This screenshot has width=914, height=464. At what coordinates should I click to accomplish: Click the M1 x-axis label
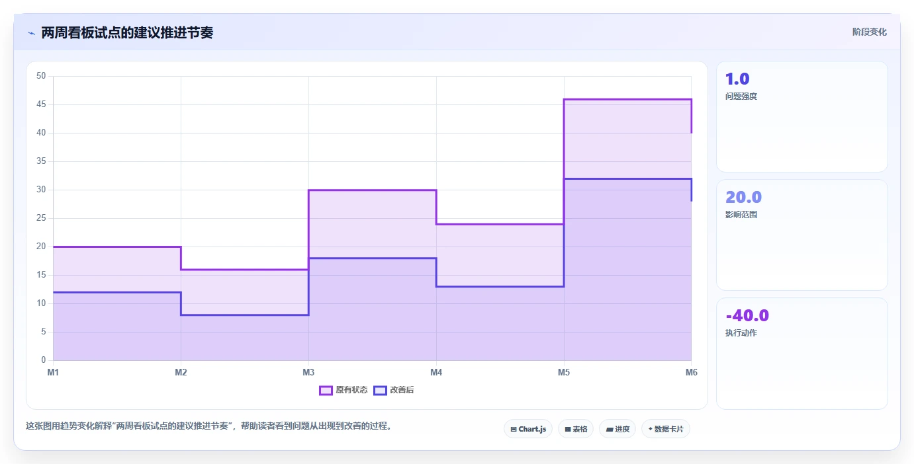point(53,373)
